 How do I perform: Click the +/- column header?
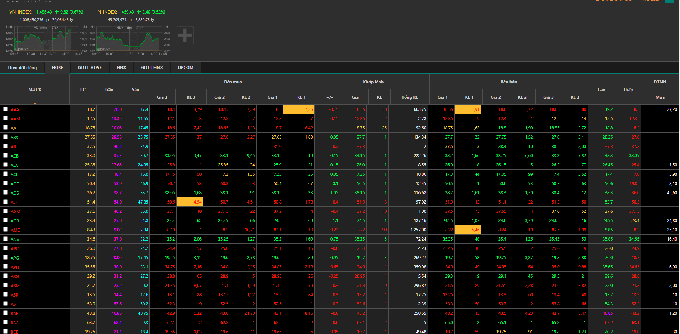(330, 97)
